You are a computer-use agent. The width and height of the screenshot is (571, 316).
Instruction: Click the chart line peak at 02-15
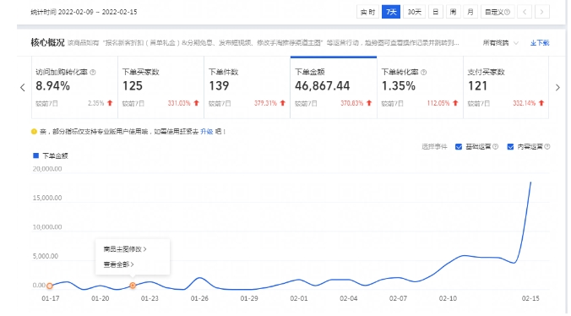[530, 182]
